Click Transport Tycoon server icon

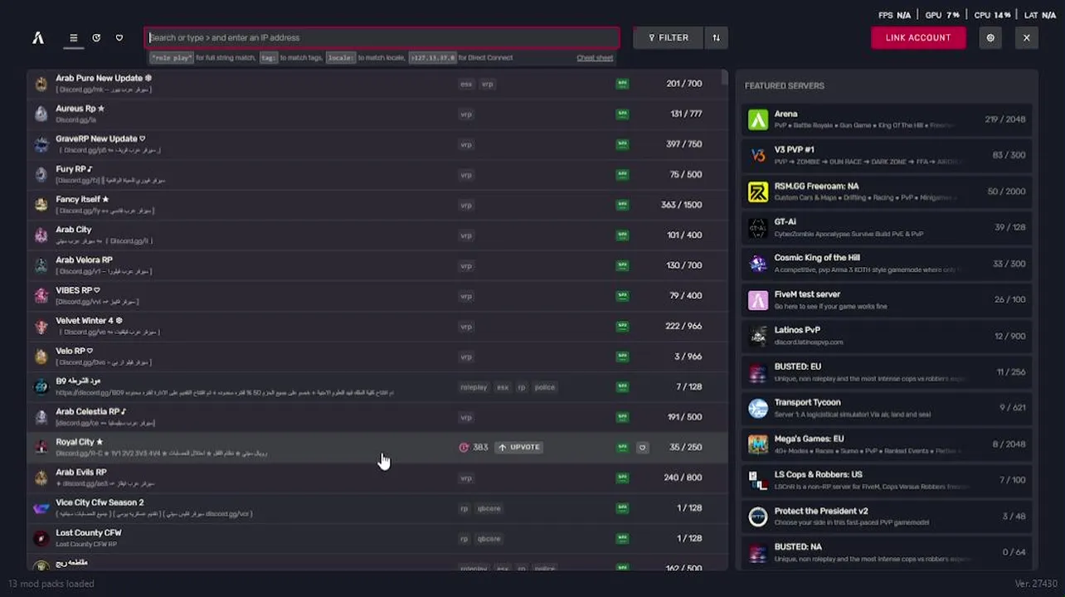pos(758,408)
